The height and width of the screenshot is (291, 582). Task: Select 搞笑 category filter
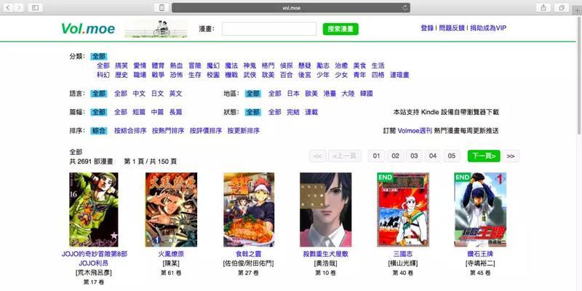coord(121,65)
